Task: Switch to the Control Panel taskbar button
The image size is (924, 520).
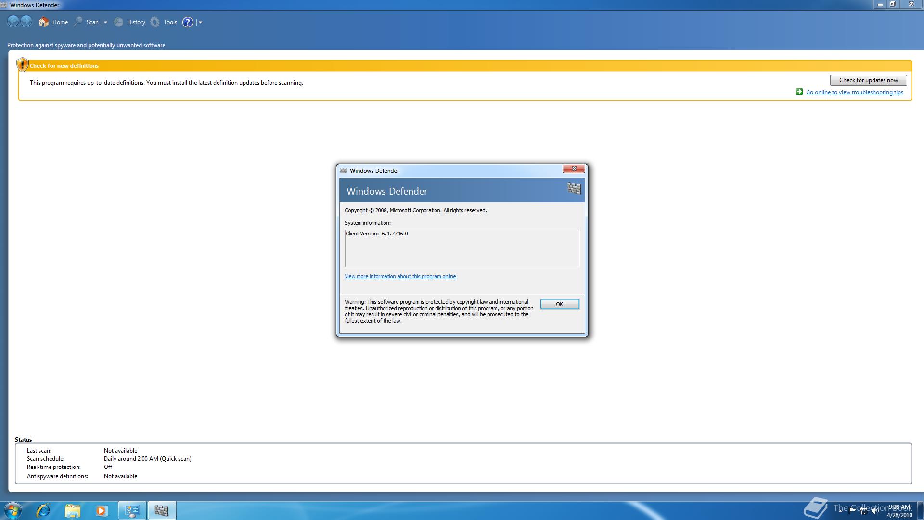Action: point(132,510)
